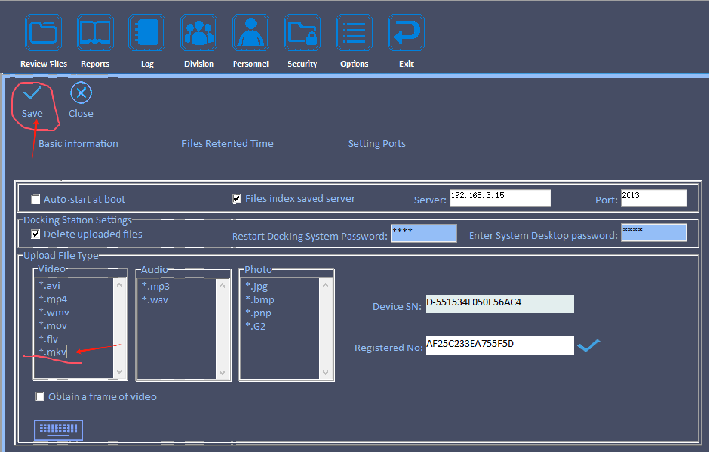
Task: Click the Registered No field
Action: click(500, 346)
